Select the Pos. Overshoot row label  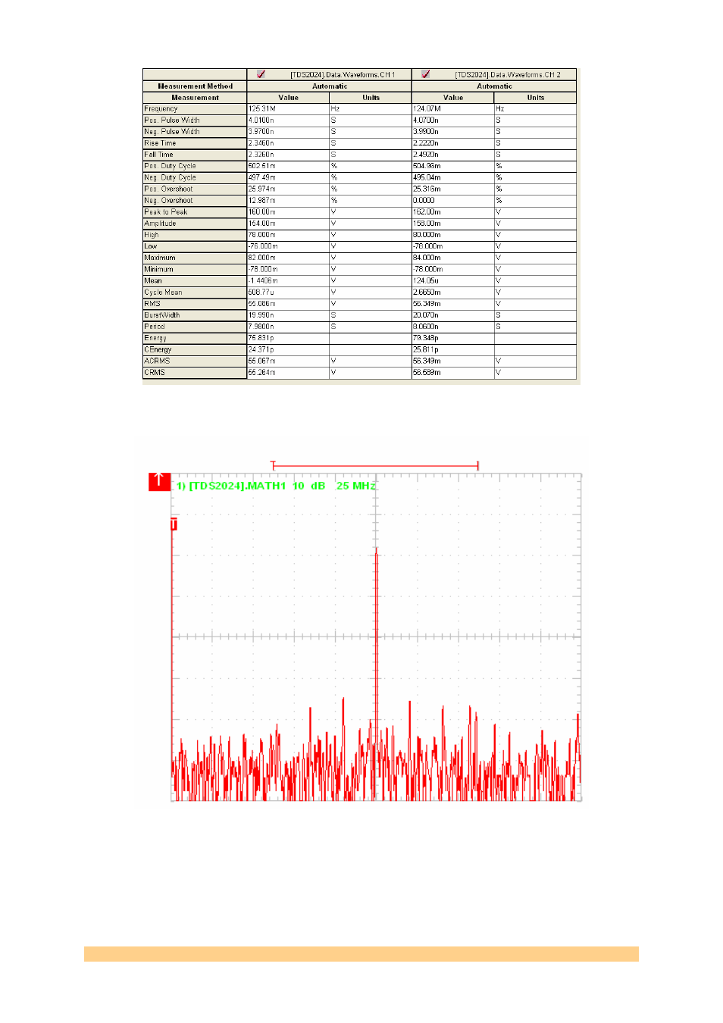pyautogui.click(x=195, y=189)
